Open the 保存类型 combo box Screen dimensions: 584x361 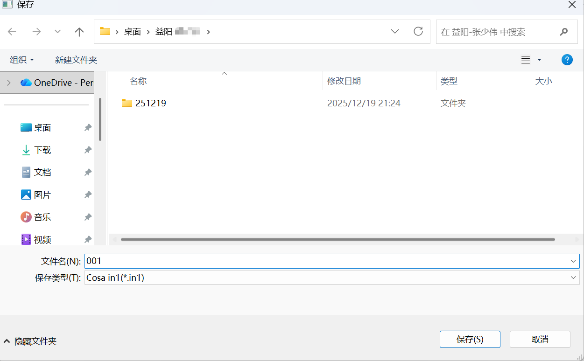[x=332, y=278]
